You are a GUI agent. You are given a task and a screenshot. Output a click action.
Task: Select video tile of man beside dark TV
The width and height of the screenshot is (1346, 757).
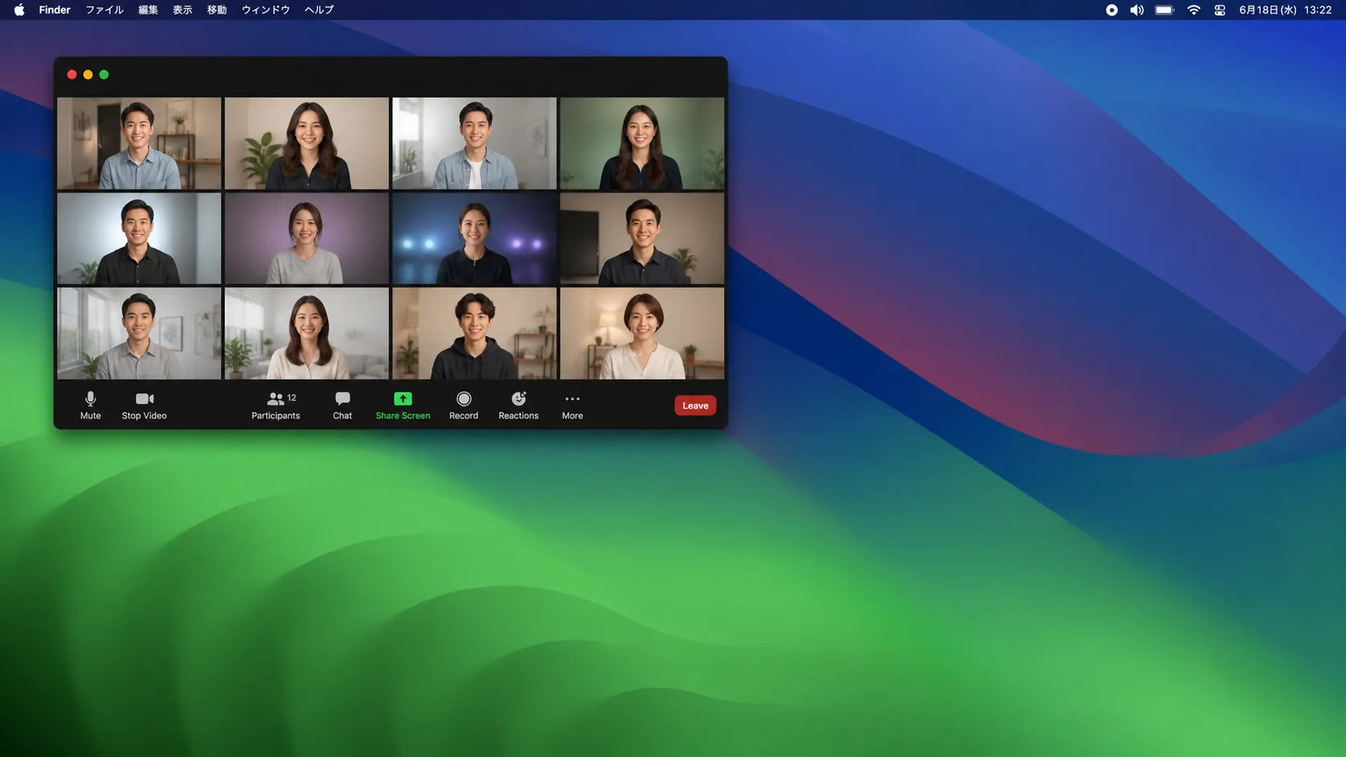[642, 238]
